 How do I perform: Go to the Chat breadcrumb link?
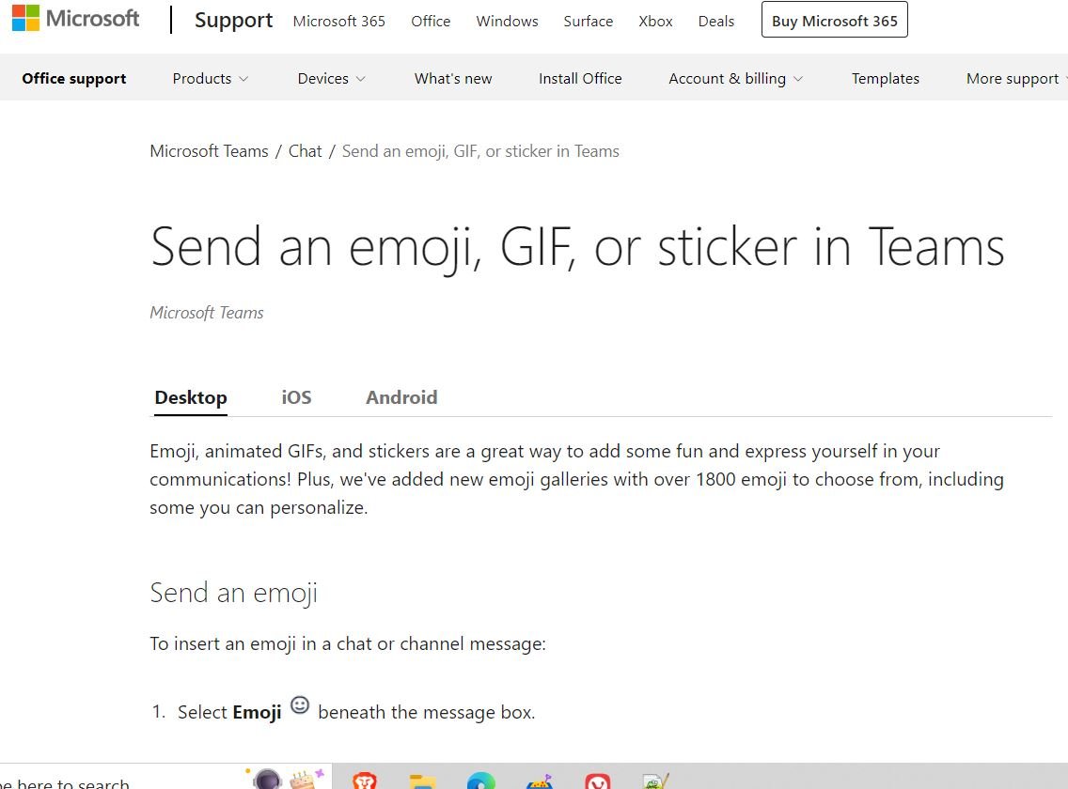(306, 151)
